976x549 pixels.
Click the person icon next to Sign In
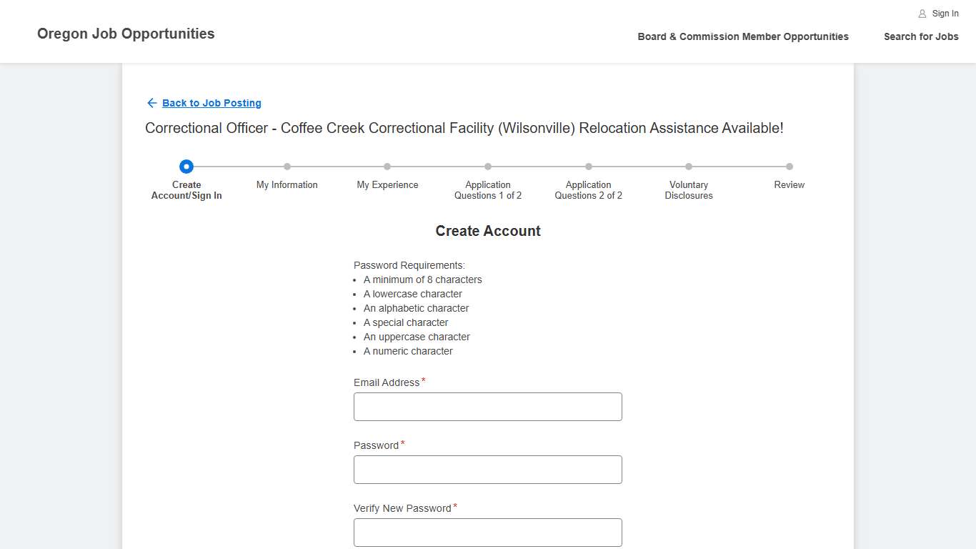click(x=920, y=13)
